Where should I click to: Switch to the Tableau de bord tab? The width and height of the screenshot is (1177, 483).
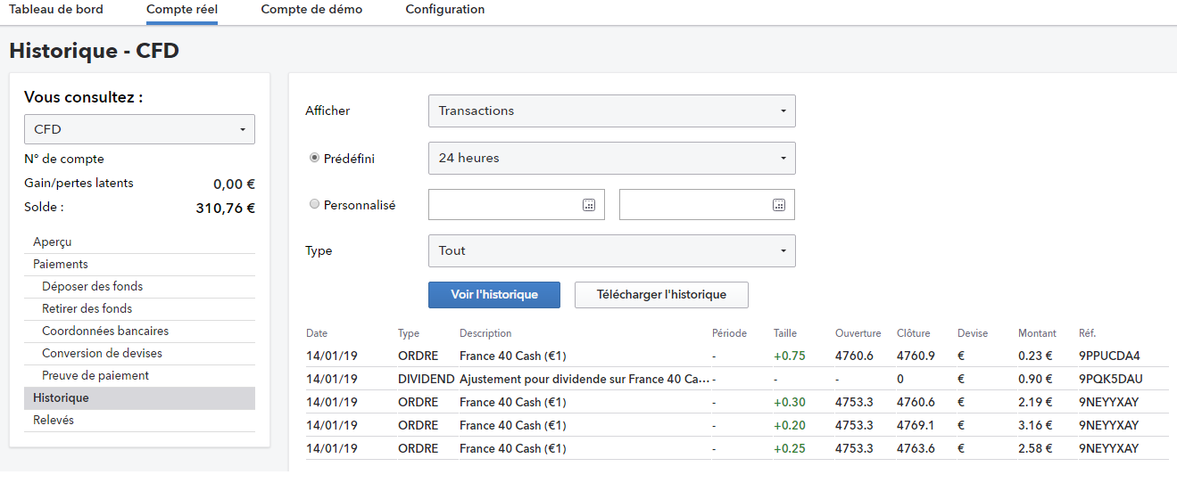click(x=56, y=10)
